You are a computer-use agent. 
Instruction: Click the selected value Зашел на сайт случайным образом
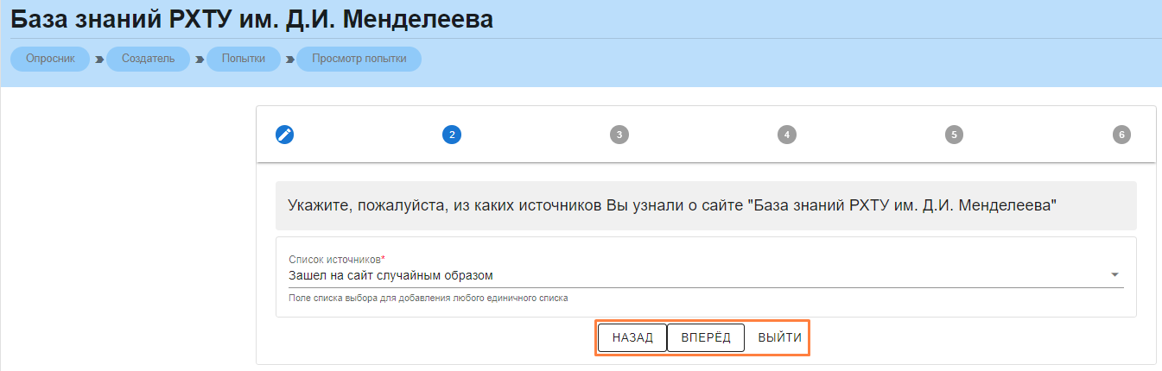tap(391, 276)
